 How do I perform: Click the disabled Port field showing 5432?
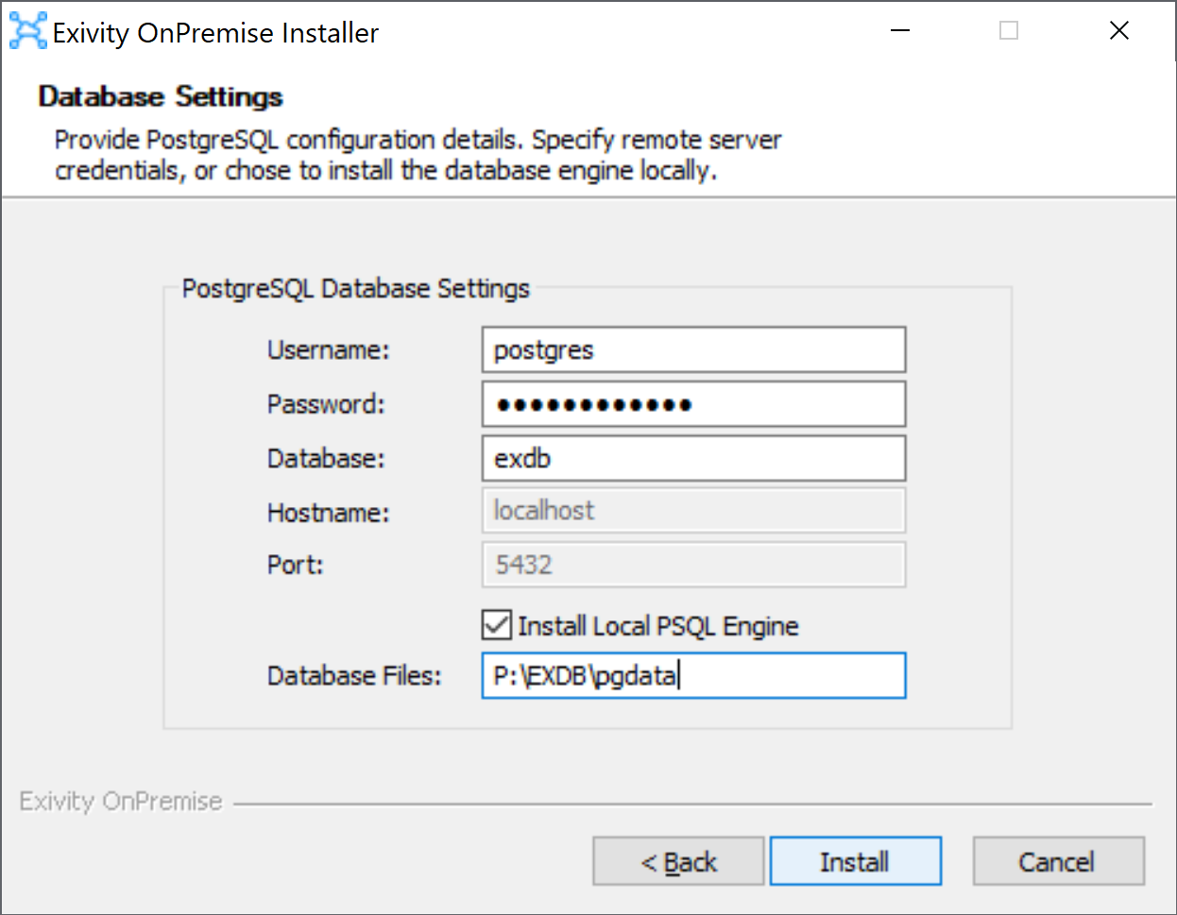pos(693,565)
